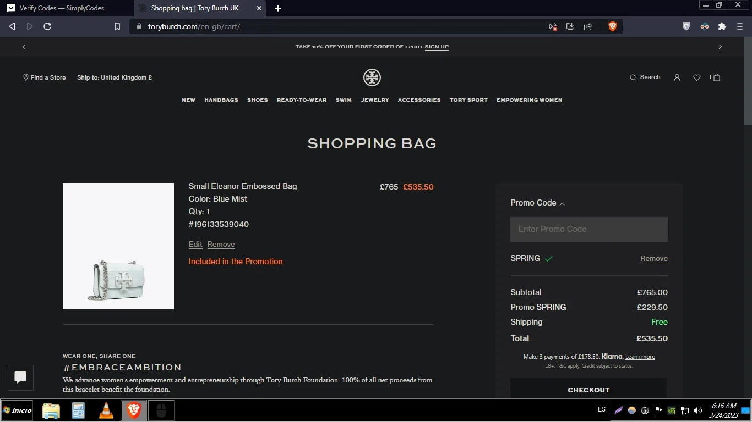Screen dimensions: 752x422
Task: Open the share page icon
Action: (x=588, y=26)
